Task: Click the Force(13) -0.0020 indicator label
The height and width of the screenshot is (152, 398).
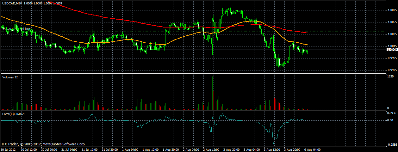Action: click(14, 113)
